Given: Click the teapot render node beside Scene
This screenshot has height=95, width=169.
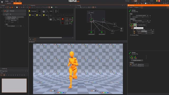Looking at the screenshot, I should point(50,19).
